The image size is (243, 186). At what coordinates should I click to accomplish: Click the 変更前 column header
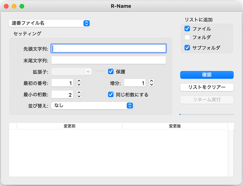[70, 126]
